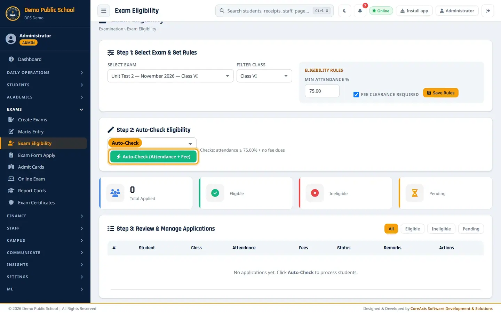Open the Filter Class dropdown
This screenshot has width=501, height=313.
coord(264,76)
